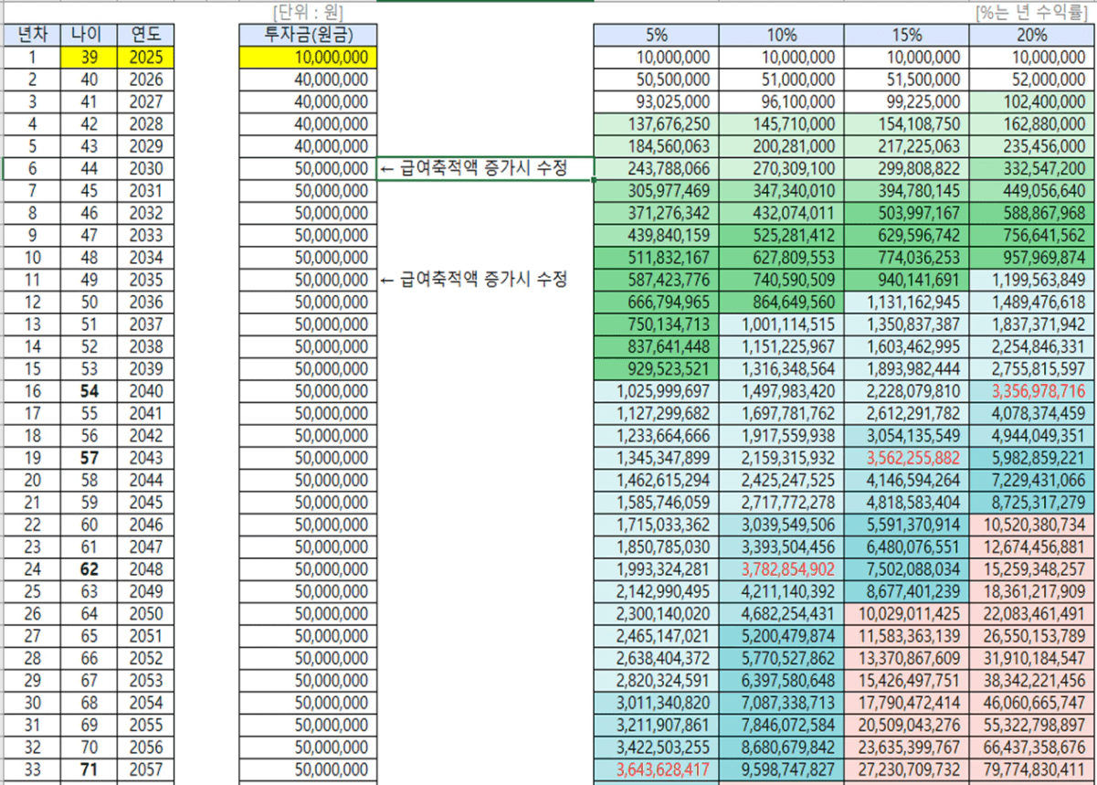The height and width of the screenshot is (785, 1097).
Task: Click the year 2057 cell
Action: tap(146, 769)
